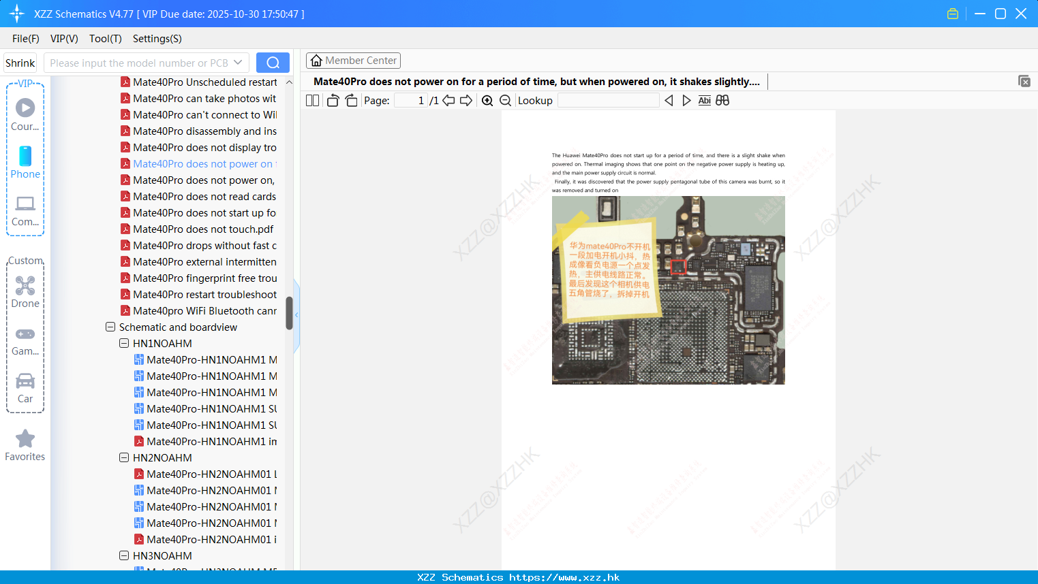Image resolution: width=1038 pixels, height=584 pixels.
Task: Select highlighted Mate40Pro does not power on
Action: point(199,163)
